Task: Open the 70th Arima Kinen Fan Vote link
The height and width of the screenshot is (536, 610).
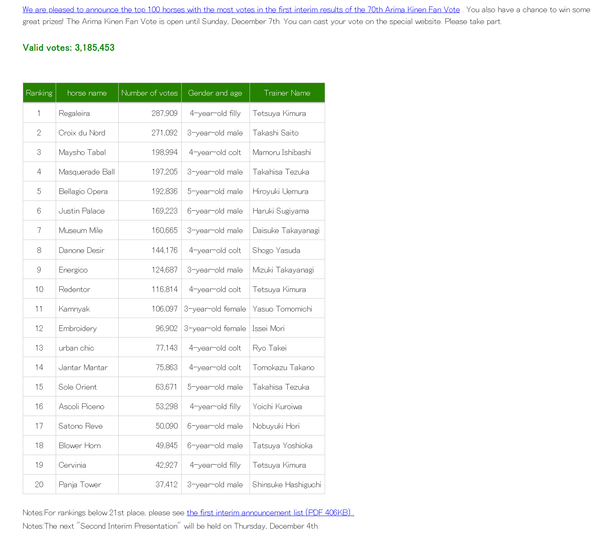Action: [x=241, y=9]
